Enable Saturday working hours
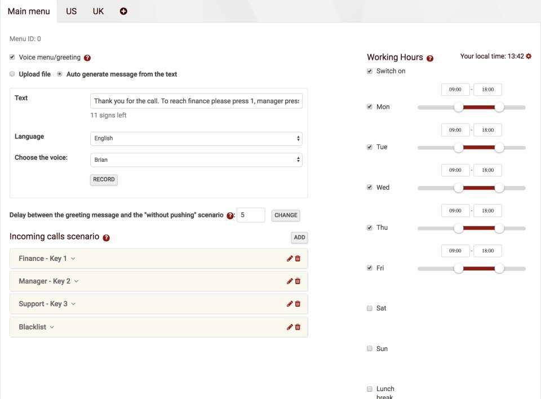Screen dimensions: 541x399 coord(370,308)
